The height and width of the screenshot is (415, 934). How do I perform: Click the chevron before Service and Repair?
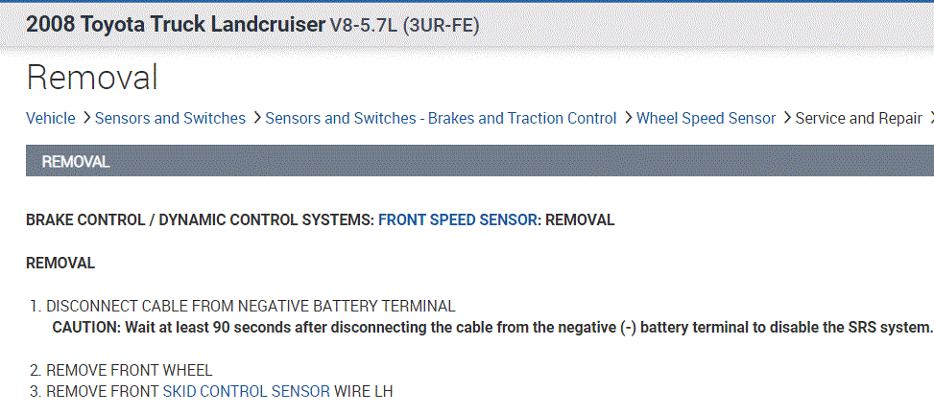click(786, 118)
